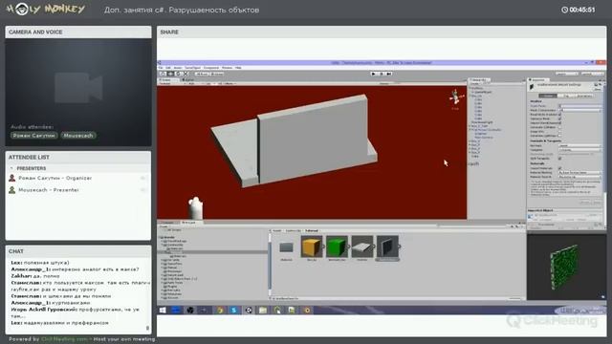Open the Unity icon in taskbar

[249, 310]
